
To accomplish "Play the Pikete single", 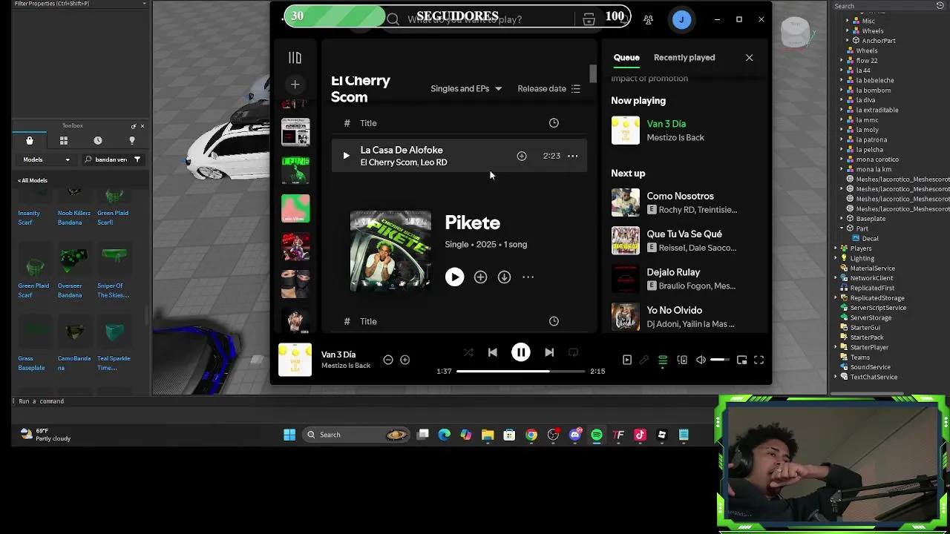I will (454, 277).
